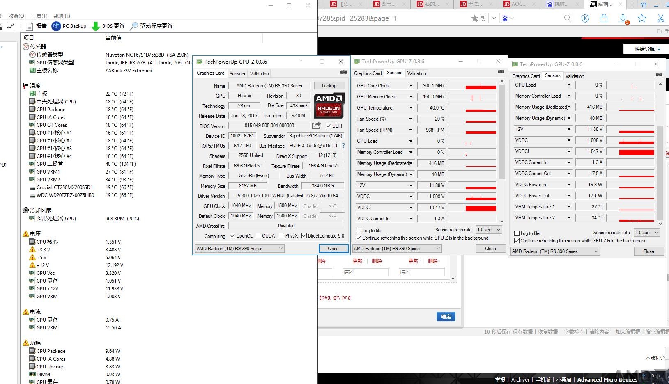Switch to the AOC browser tab
Screen dimensions: 669x384
pyautogui.click(x=519, y=4)
